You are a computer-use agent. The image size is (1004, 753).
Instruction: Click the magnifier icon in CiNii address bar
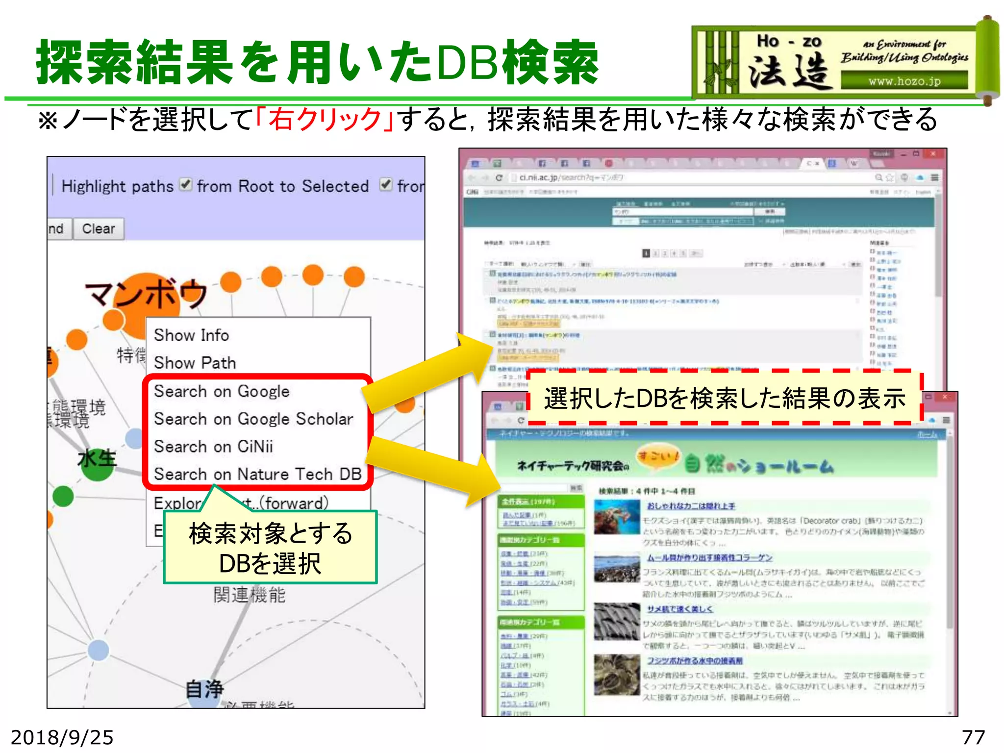click(879, 177)
